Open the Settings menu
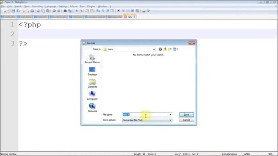 (63, 6)
